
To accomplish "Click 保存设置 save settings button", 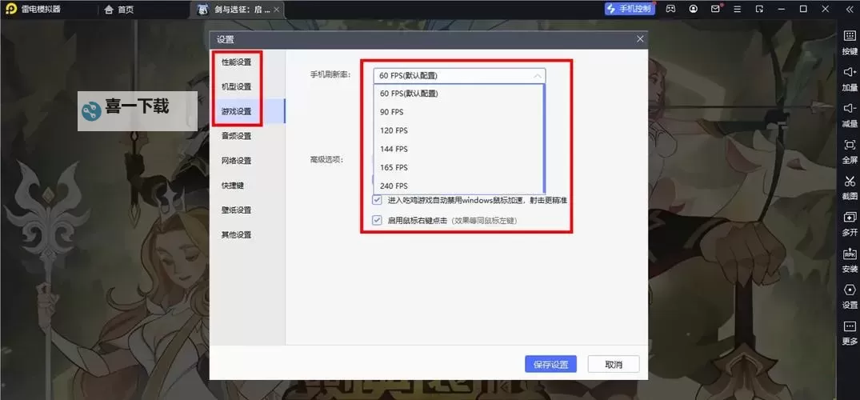I will (550, 364).
